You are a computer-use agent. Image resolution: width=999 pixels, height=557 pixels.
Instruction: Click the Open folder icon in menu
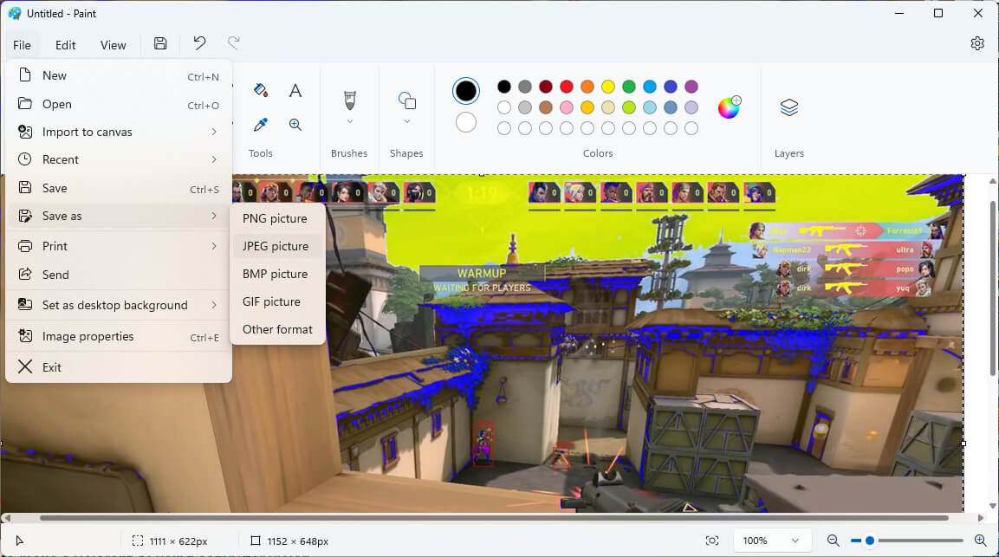25,103
